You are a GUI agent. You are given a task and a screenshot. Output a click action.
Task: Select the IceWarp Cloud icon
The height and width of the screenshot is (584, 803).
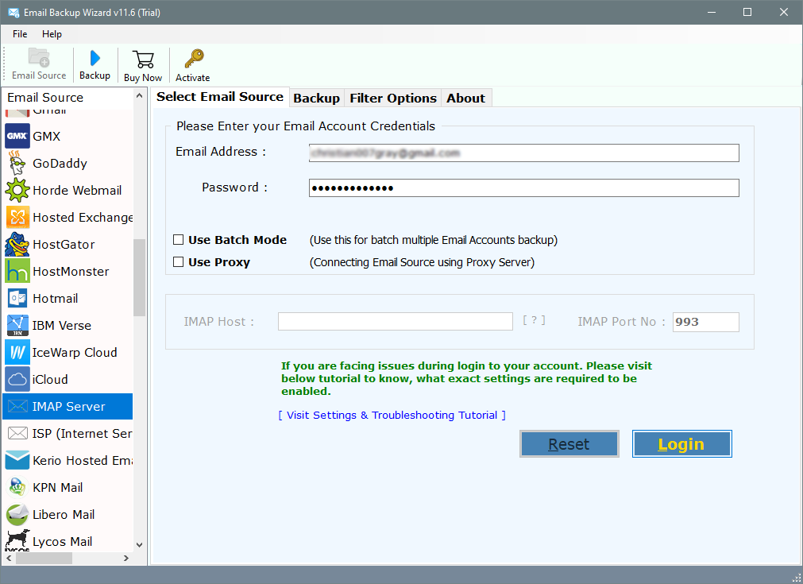(17, 353)
